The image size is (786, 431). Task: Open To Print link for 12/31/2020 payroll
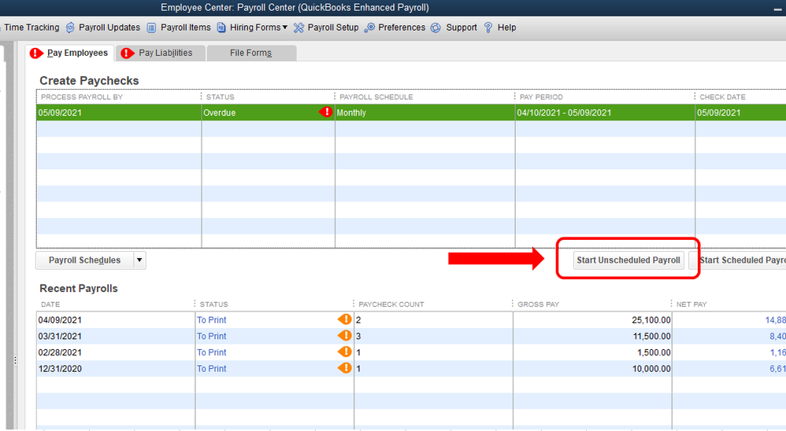coord(212,368)
